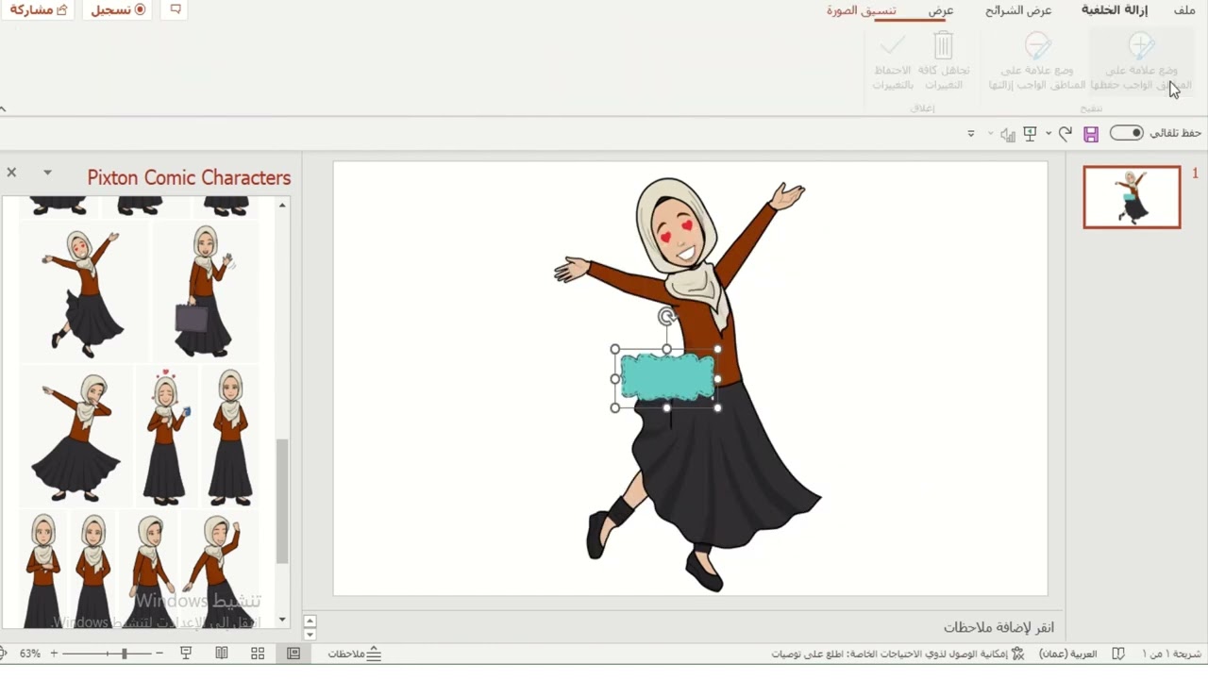Open the عرض الشرائح tab
The image size is (1208, 679).
tap(1018, 10)
